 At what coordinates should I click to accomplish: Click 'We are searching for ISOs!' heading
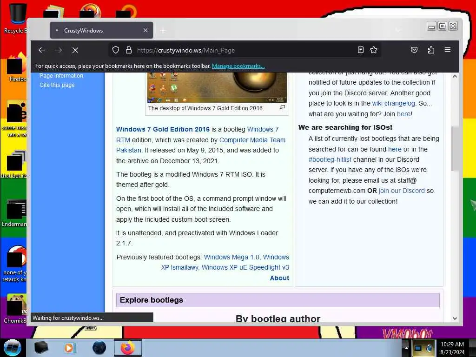[x=345, y=127]
